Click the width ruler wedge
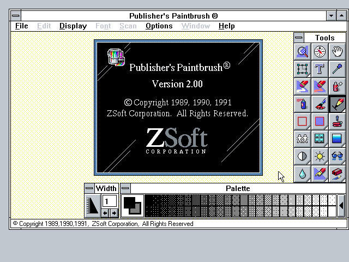Image resolution: width=349 pixels, height=262 pixels. click(x=93, y=206)
